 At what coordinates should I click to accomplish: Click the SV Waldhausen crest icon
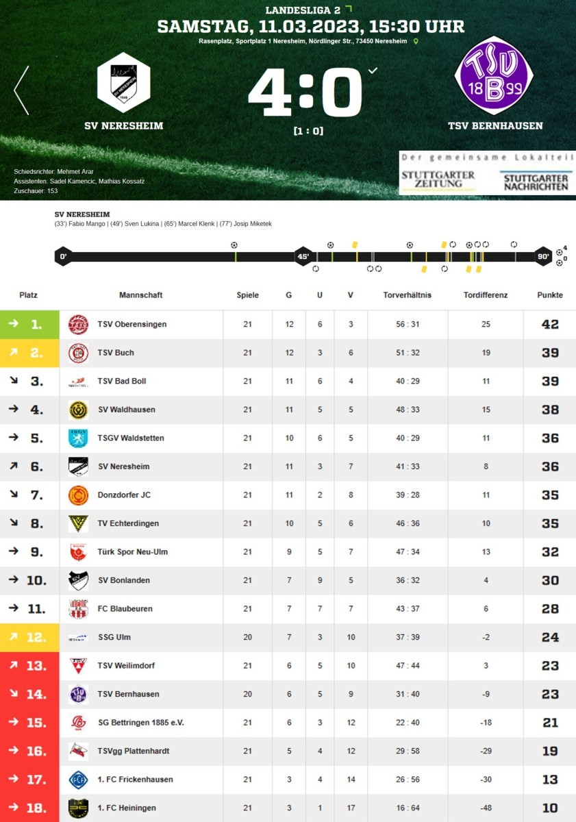(x=78, y=410)
